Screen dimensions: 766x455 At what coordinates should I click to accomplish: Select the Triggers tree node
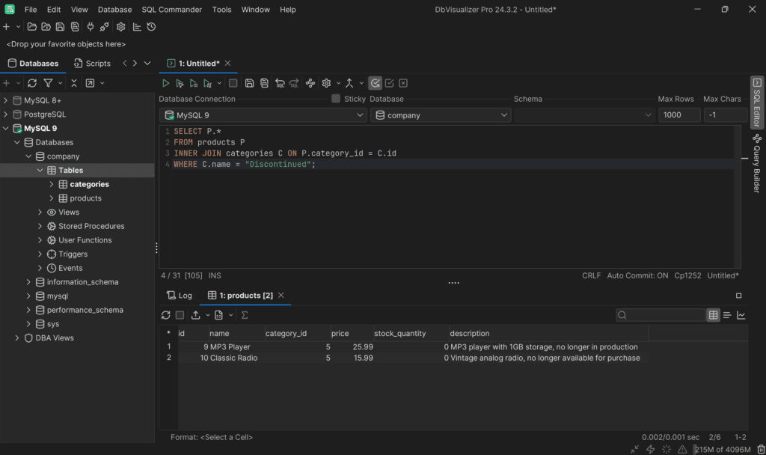click(x=73, y=254)
